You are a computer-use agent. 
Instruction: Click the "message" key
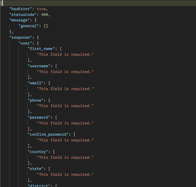19,20
